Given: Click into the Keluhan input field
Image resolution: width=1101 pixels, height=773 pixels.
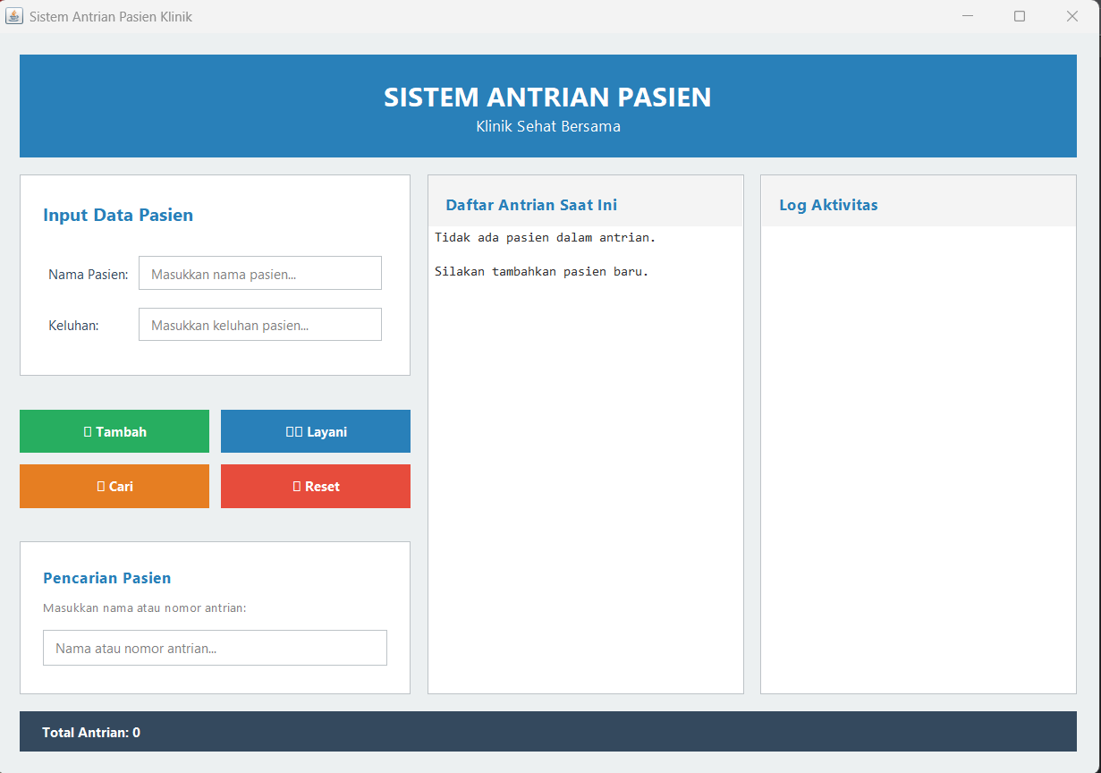Looking at the screenshot, I should click(x=259, y=325).
